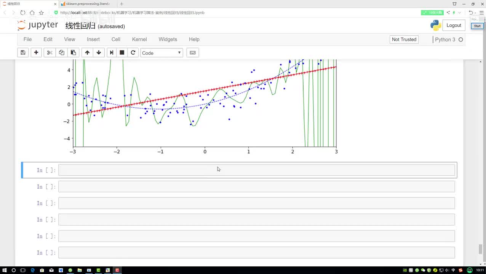Move selected cell up arrow

[87, 53]
